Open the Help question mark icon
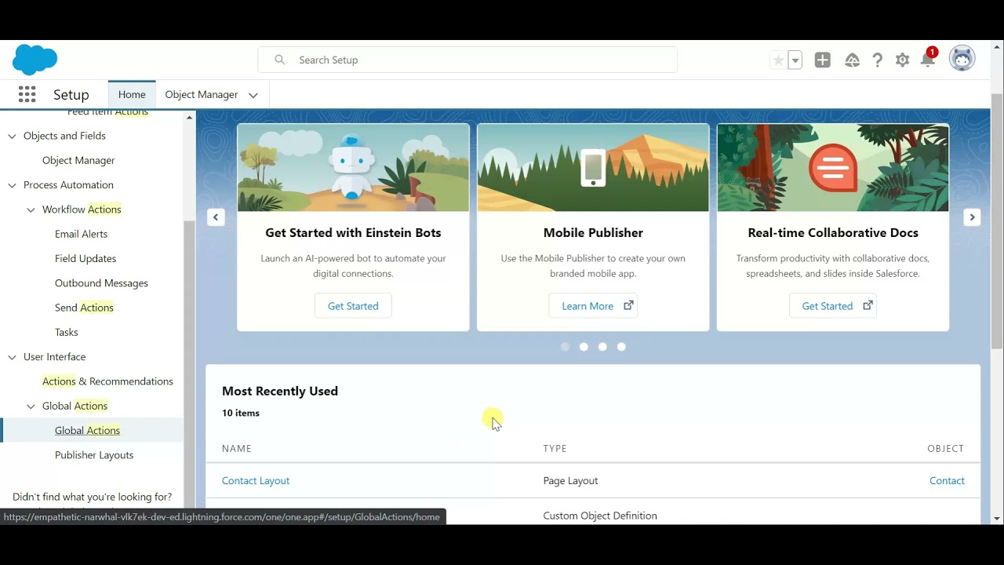Screen dimensions: 1004x565 [x=877, y=60]
